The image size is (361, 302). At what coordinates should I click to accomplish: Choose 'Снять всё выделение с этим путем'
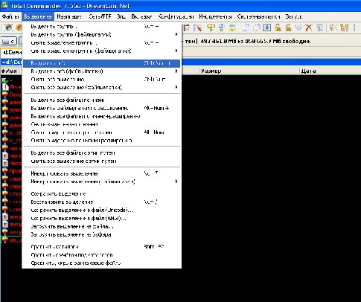(x=102, y=161)
